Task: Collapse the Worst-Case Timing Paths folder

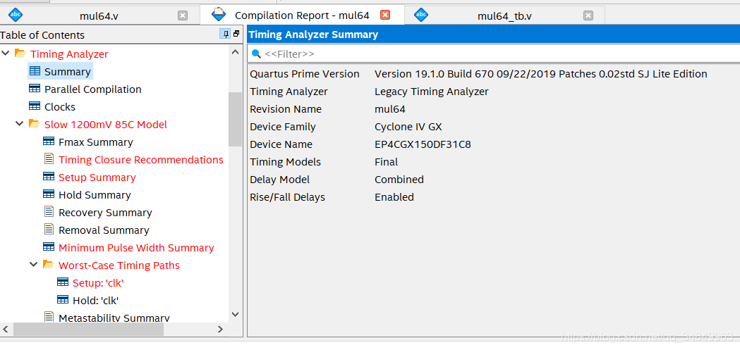Action: [33, 265]
